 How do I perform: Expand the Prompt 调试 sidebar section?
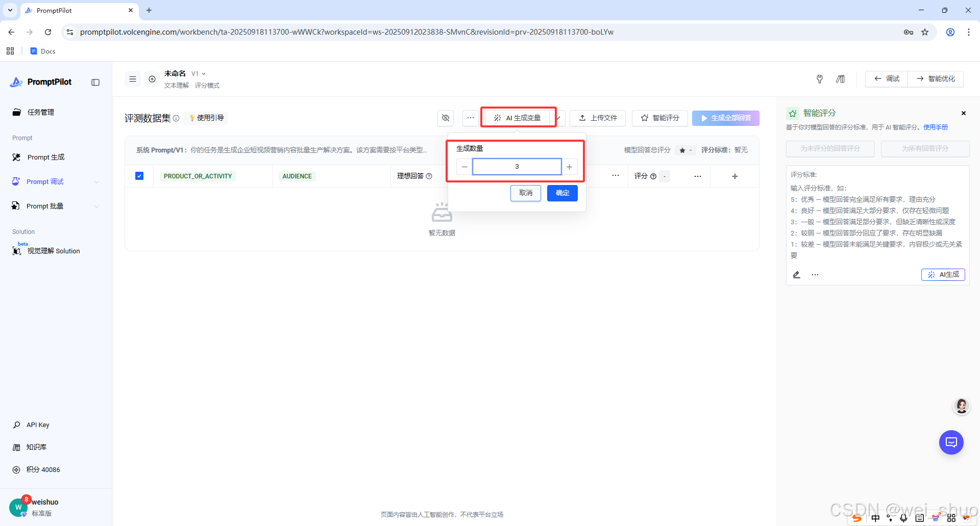[x=96, y=182]
